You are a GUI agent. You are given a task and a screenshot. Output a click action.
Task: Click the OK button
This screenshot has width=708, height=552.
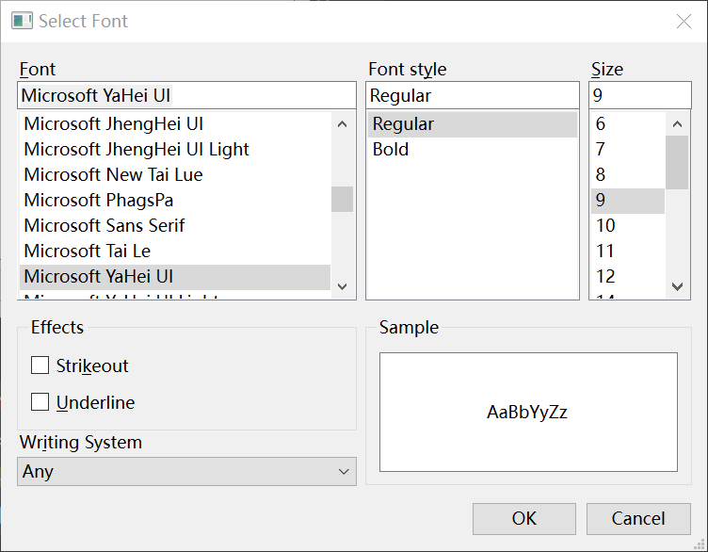pos(523,518)
